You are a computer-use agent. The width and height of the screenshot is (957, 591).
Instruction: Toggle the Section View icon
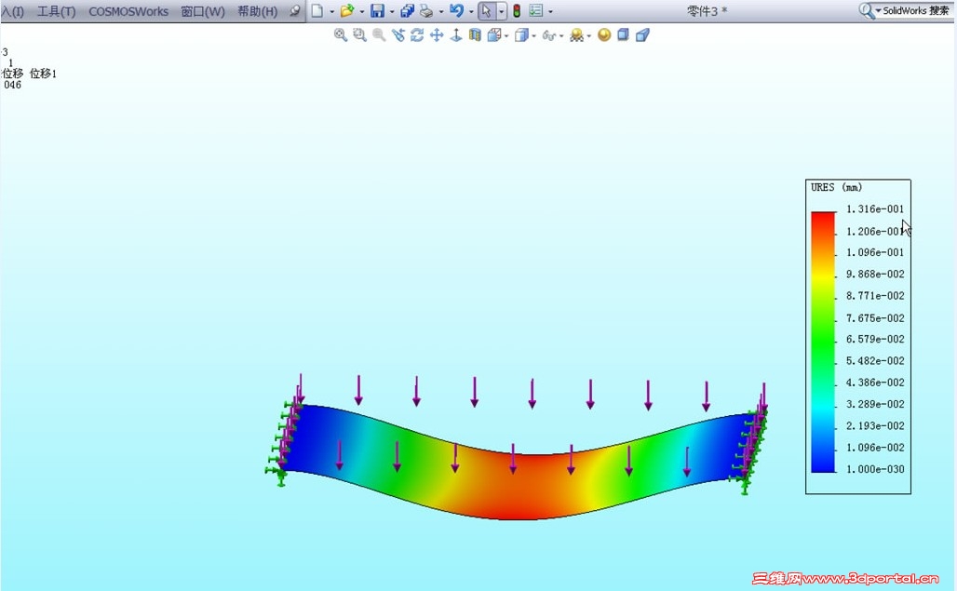pyautogui.click(x=475, y=34)
